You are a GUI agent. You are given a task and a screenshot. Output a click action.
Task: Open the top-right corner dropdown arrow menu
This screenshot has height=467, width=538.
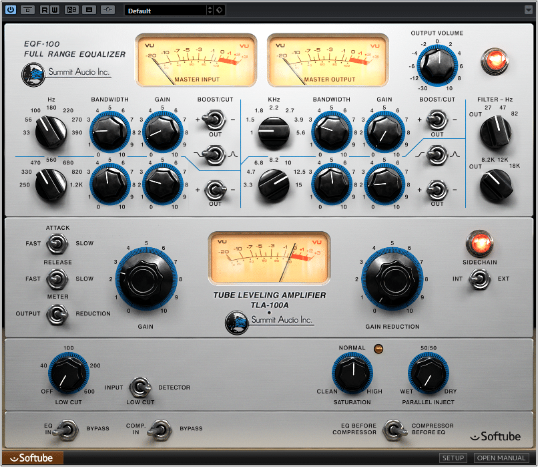click(529, 10)
